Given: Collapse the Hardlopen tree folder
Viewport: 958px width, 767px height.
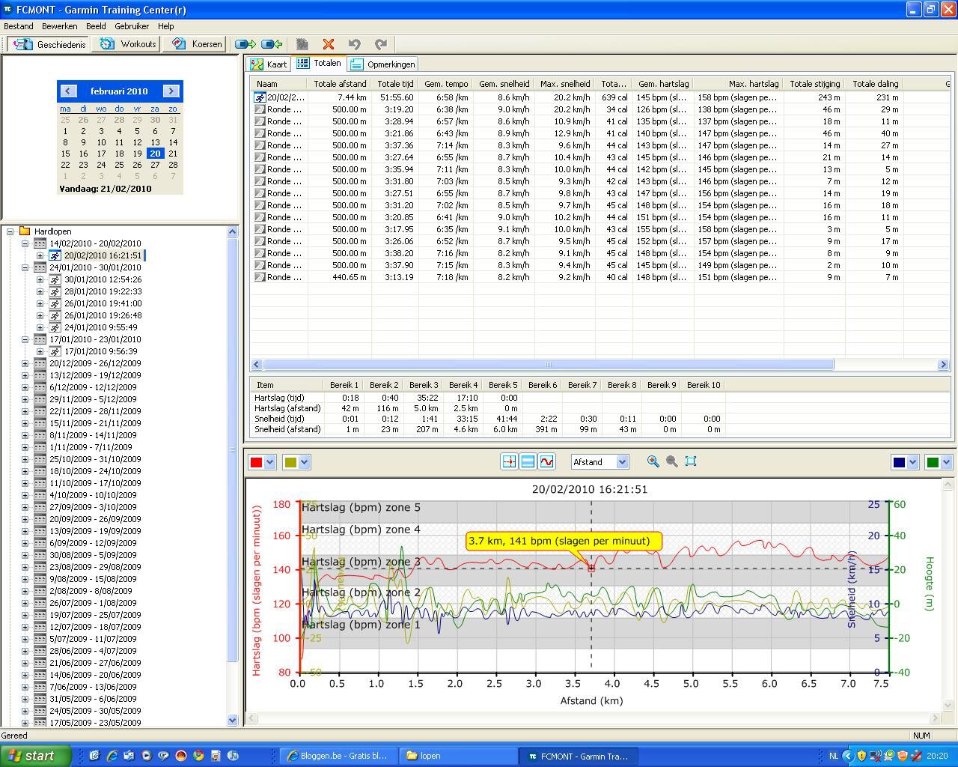Looking at the screenshot, I should click(x=10, y=231).
